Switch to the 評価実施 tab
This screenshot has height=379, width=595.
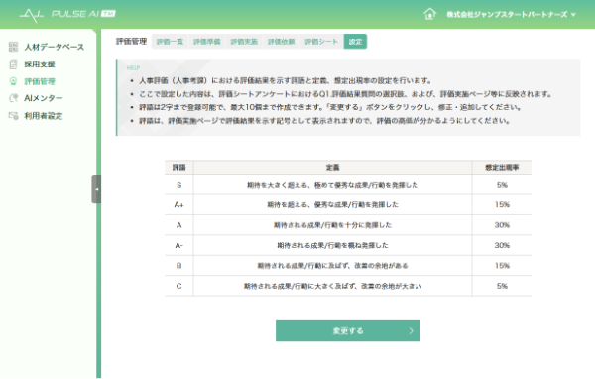point(244,42)
